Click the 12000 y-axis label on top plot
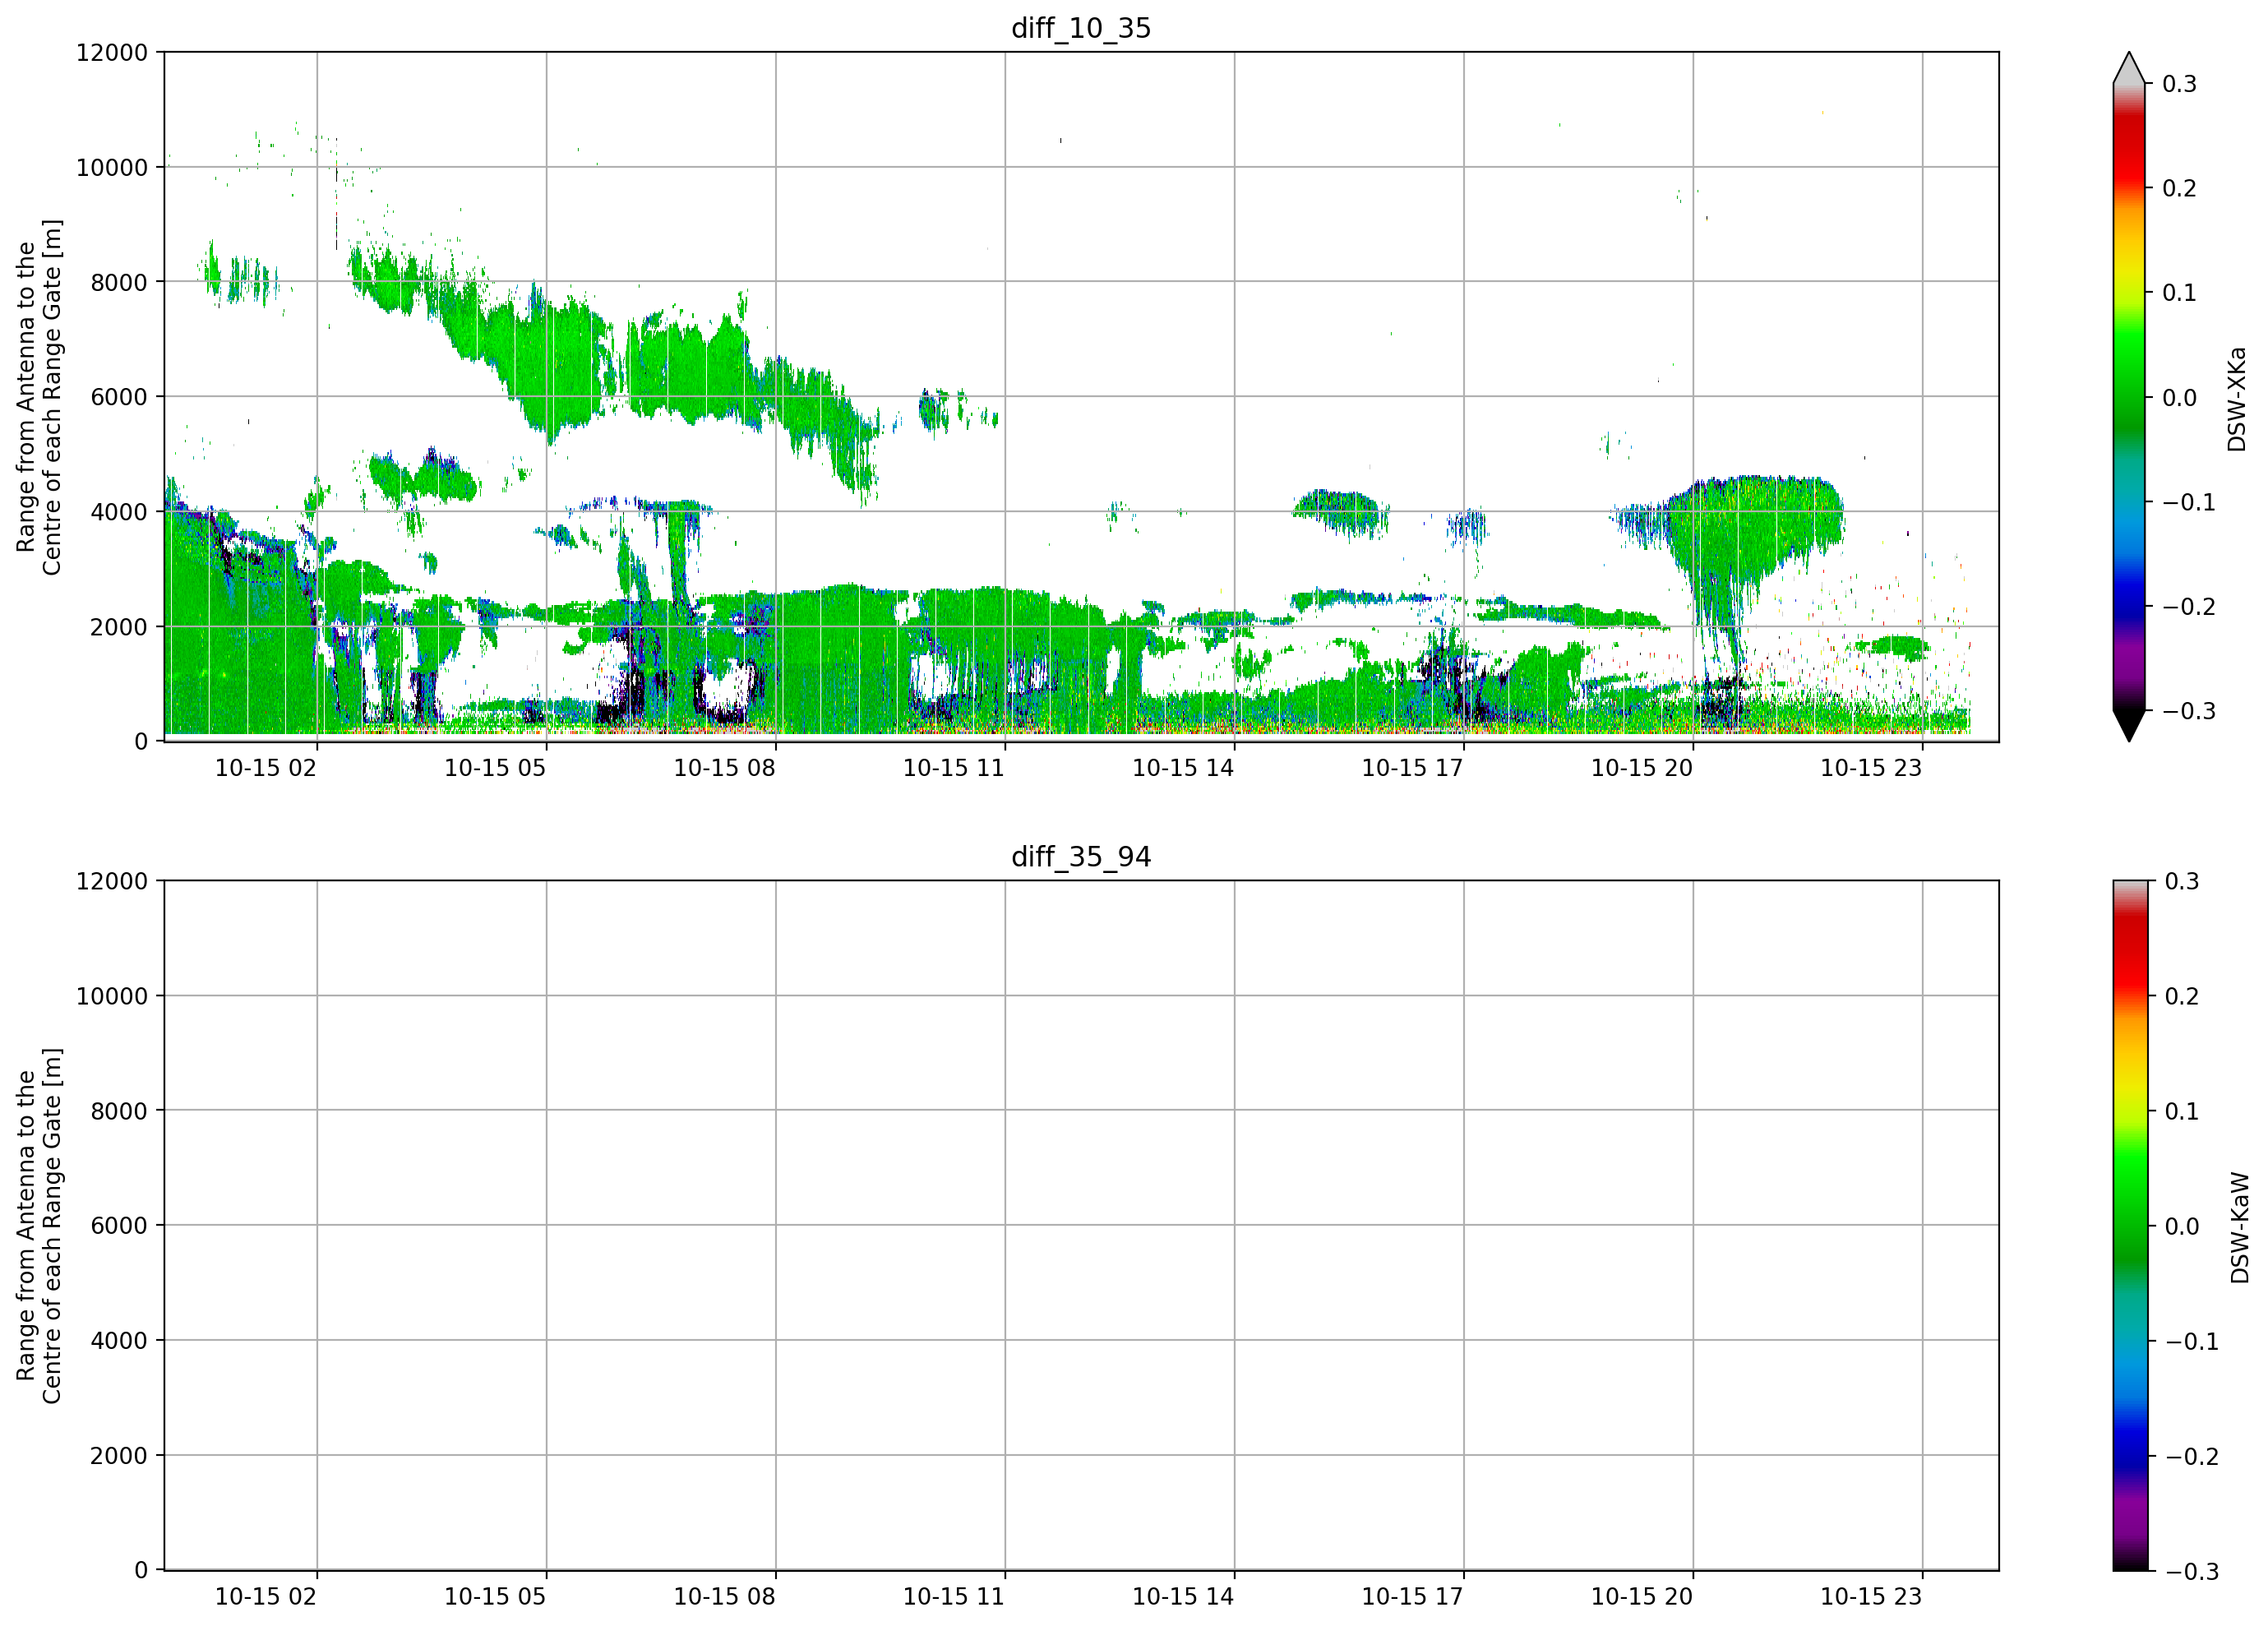This screenshot has height=1626, width=2268. click(x=111, y=52)
